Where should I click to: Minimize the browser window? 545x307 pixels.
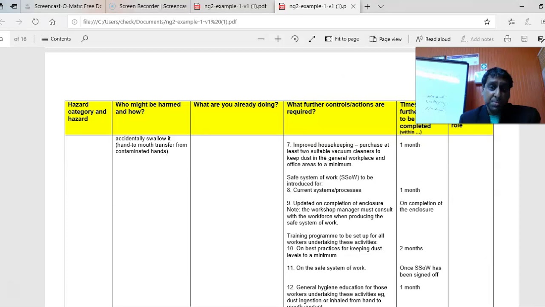coord(522,6)
